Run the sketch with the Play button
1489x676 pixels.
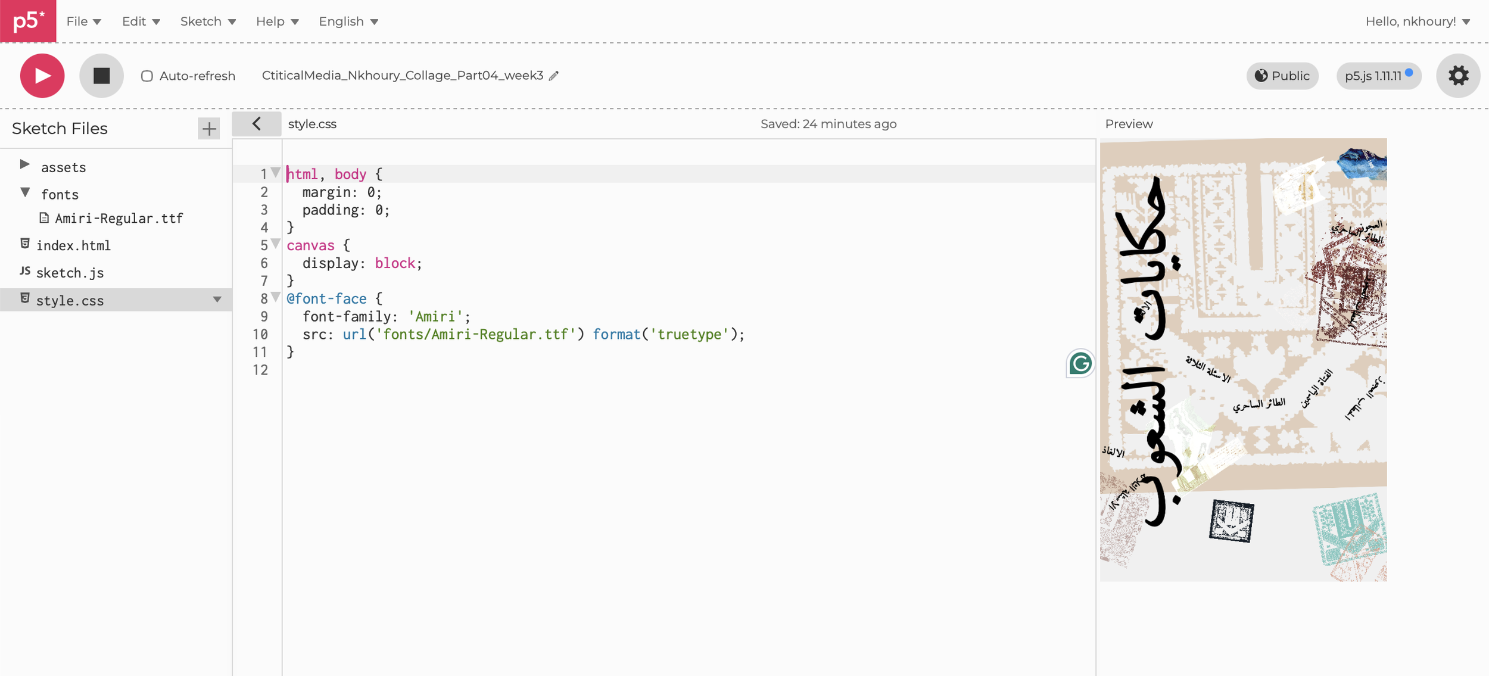click(x=42, y=76)
